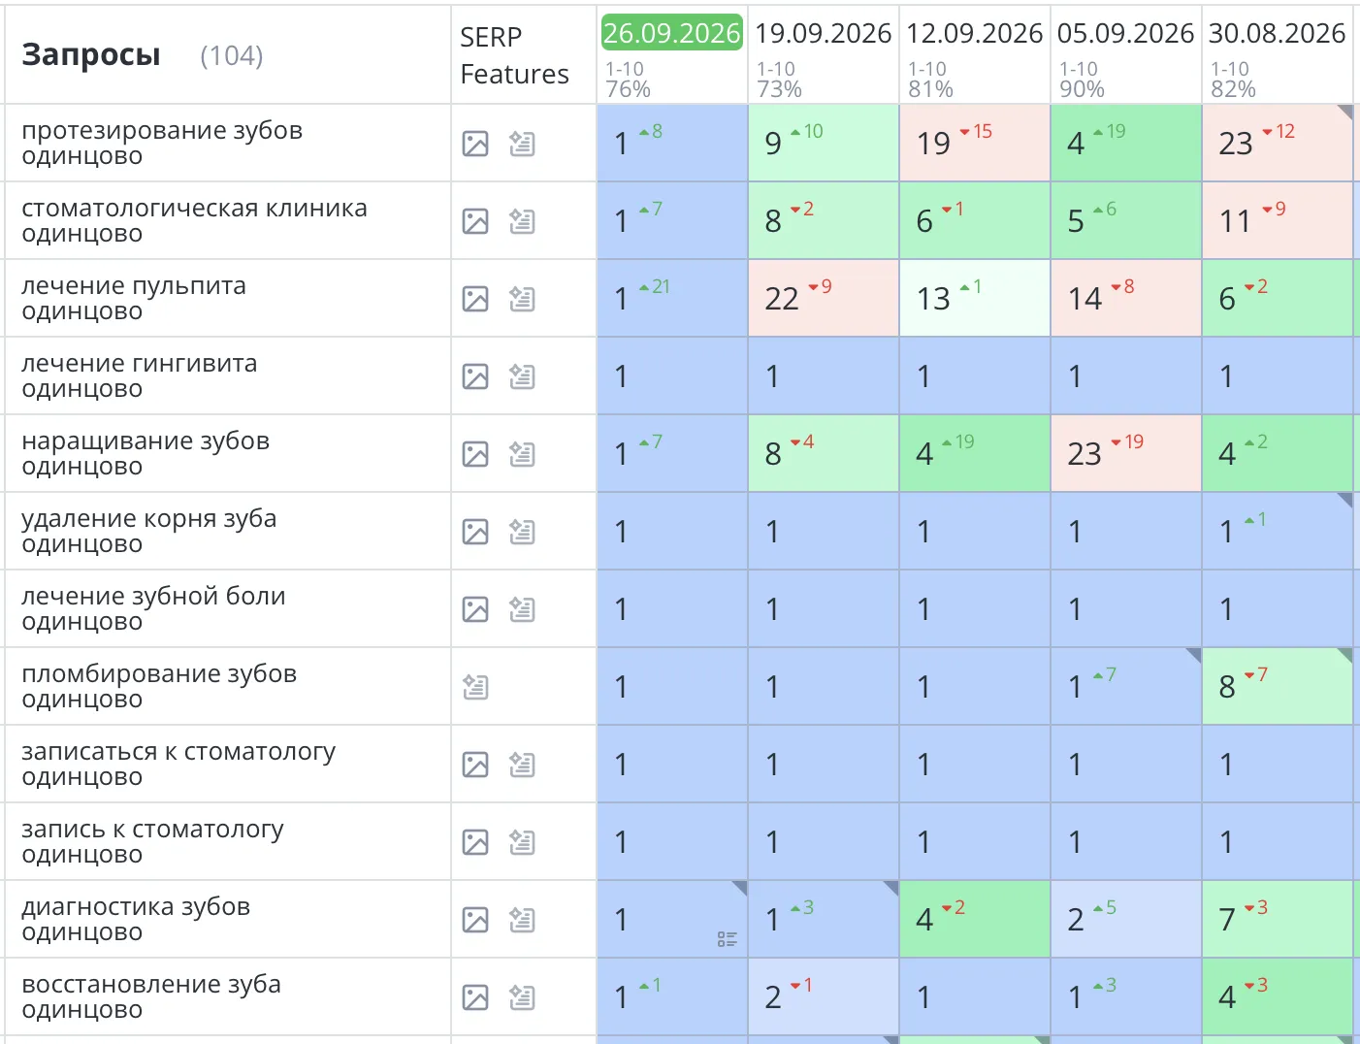Select the 30.08.2026 date column header
The height and width of the screenshot is (1044, 1360).
pos(1278,33)
